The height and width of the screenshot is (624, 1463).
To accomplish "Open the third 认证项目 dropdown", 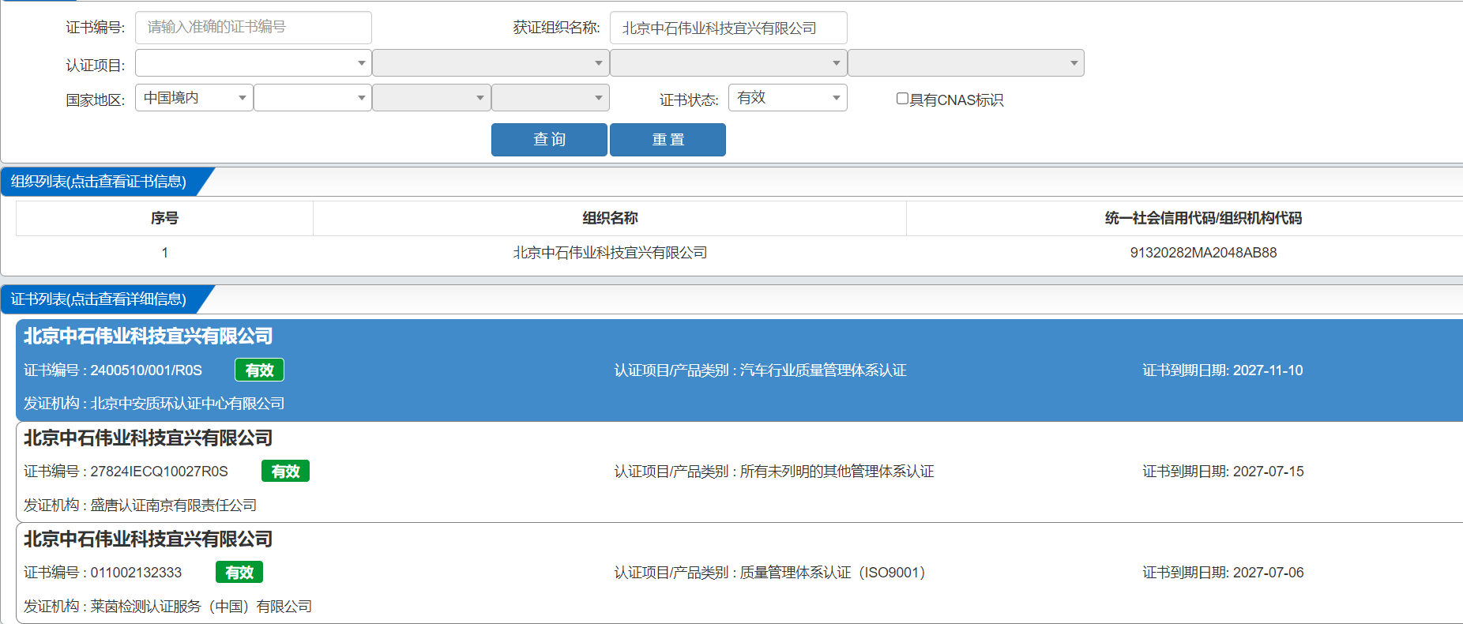I will pyautogui.click(x=728, y=63).
